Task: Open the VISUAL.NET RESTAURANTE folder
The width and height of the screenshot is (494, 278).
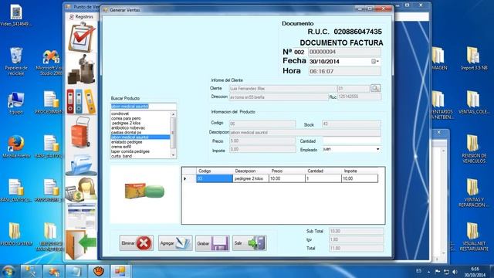Action: [473, 237]
